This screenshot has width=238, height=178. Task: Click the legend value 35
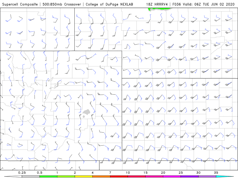point(216,173)
